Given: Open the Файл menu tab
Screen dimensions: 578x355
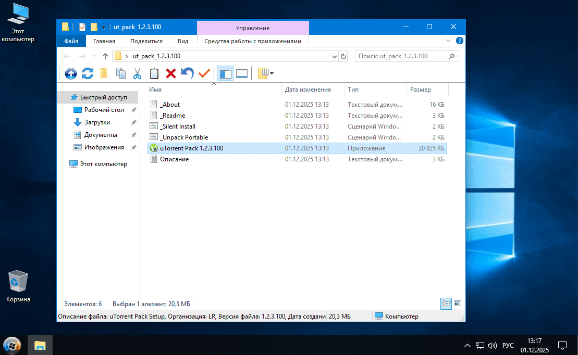Looking at the screenshot, I should pyautogui.click(x=71, y=41).
